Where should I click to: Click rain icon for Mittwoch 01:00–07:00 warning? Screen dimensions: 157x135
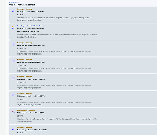click(13, 78)
